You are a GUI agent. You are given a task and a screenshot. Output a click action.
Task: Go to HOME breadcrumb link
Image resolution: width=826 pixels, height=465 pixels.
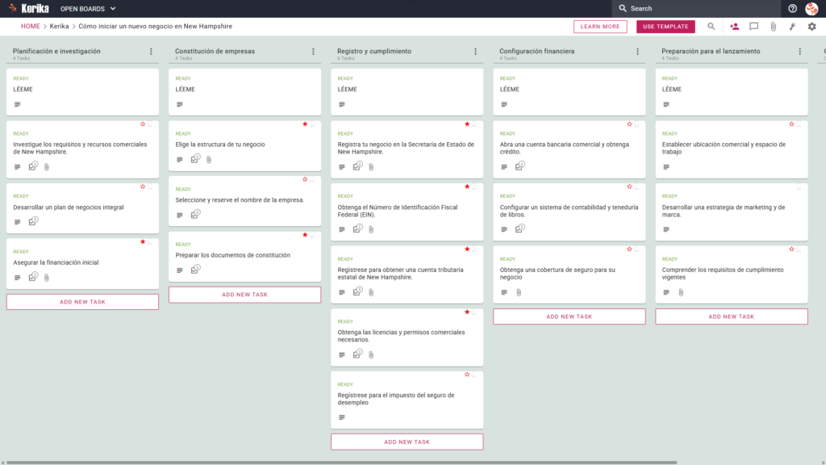[31, 27]
